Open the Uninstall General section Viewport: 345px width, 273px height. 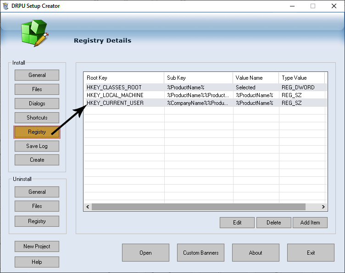[x=37, y=192]
